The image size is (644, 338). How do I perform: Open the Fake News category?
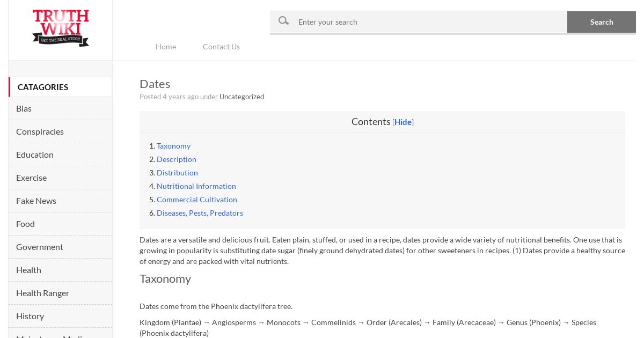tap(60, 201)
